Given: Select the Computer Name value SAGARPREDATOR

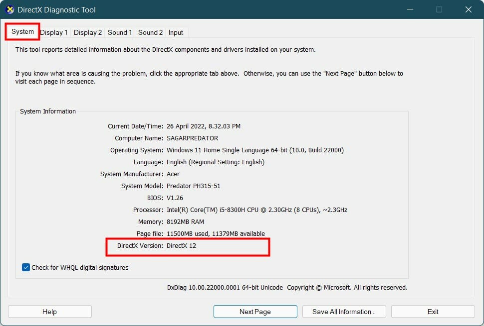Looking at the screenshot, I should tap(192, 138).
